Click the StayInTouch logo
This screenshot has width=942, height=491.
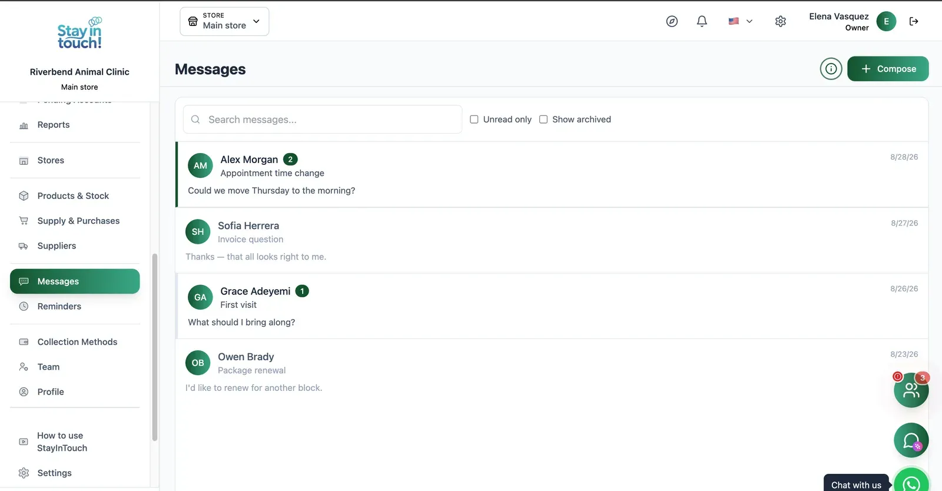point(79,34)
